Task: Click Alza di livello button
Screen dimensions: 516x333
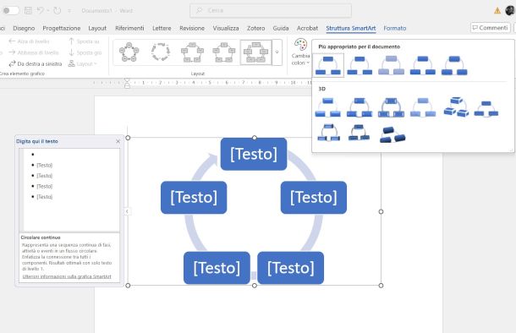Action: [29, 41]
